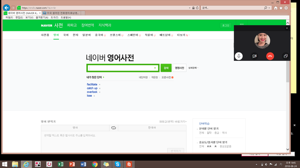Launch Chrome from the taskbar
Screen dimensions: 300x168
[95, 164]
